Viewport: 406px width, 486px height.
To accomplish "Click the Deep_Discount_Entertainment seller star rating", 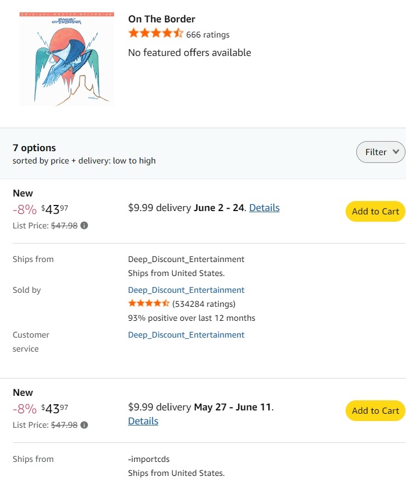I will pyautogui.click(x=148, y=303).
